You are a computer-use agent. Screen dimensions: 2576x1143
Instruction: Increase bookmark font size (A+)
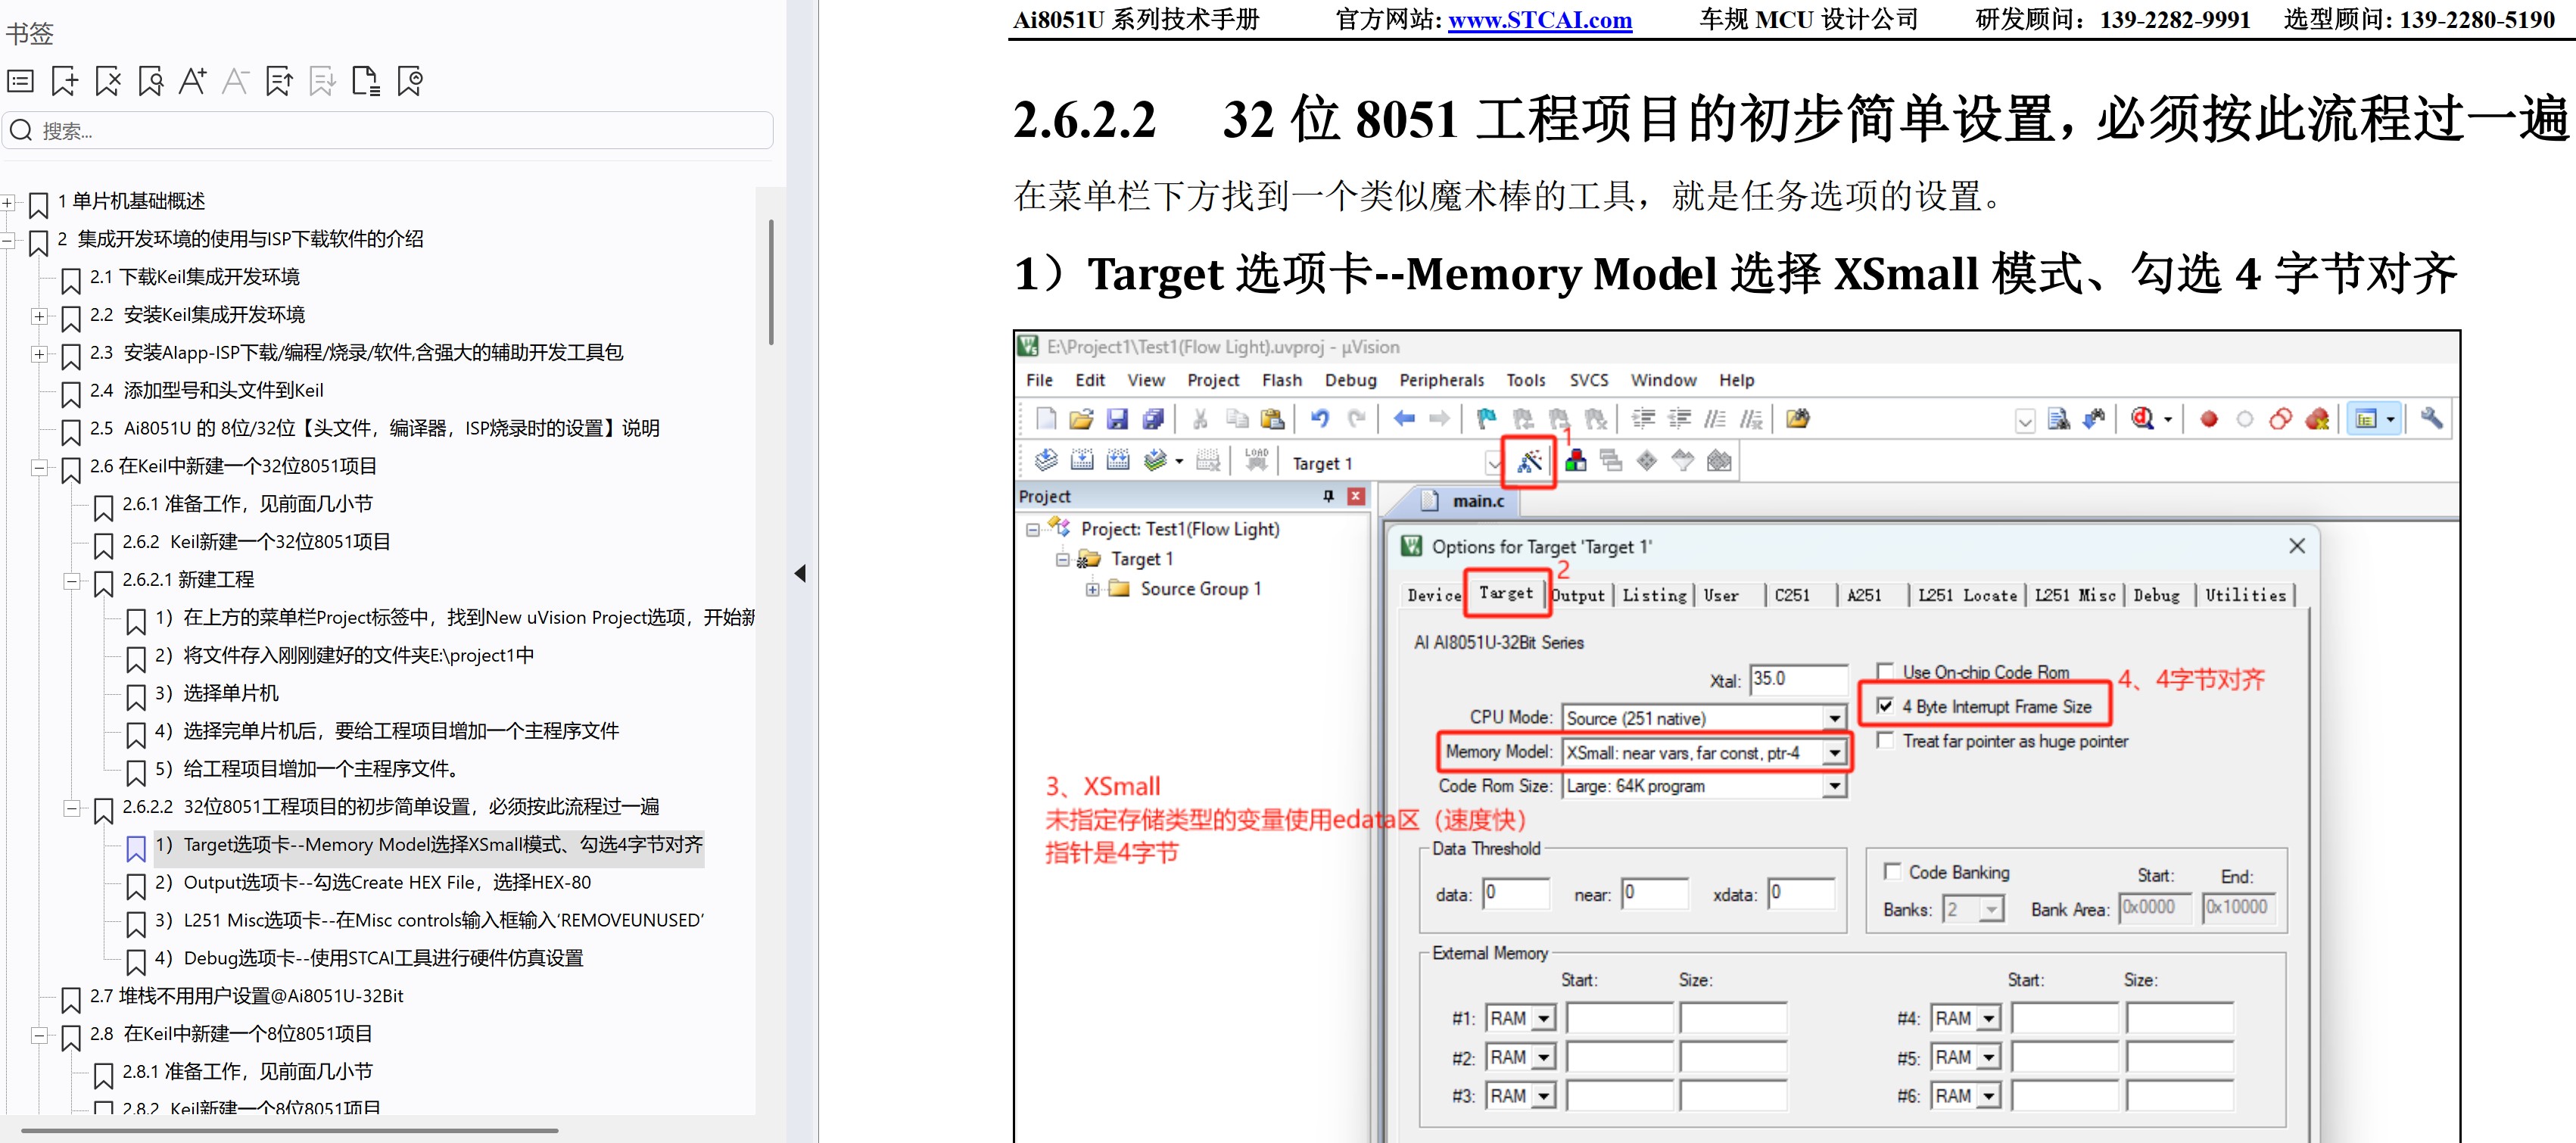193,81
